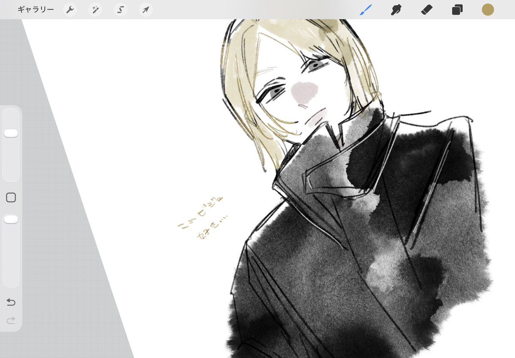
Task: Open the Gallery (ギャラリー) view
Action: tap(36, 9)
